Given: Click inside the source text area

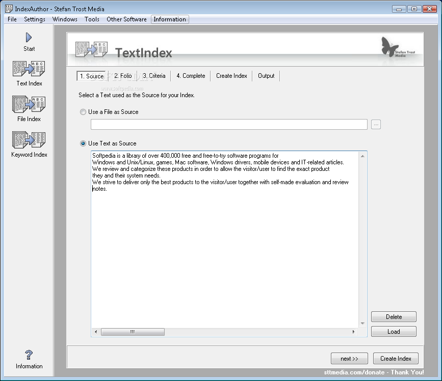Looking at the screenshot, I should tap(225, 240).
